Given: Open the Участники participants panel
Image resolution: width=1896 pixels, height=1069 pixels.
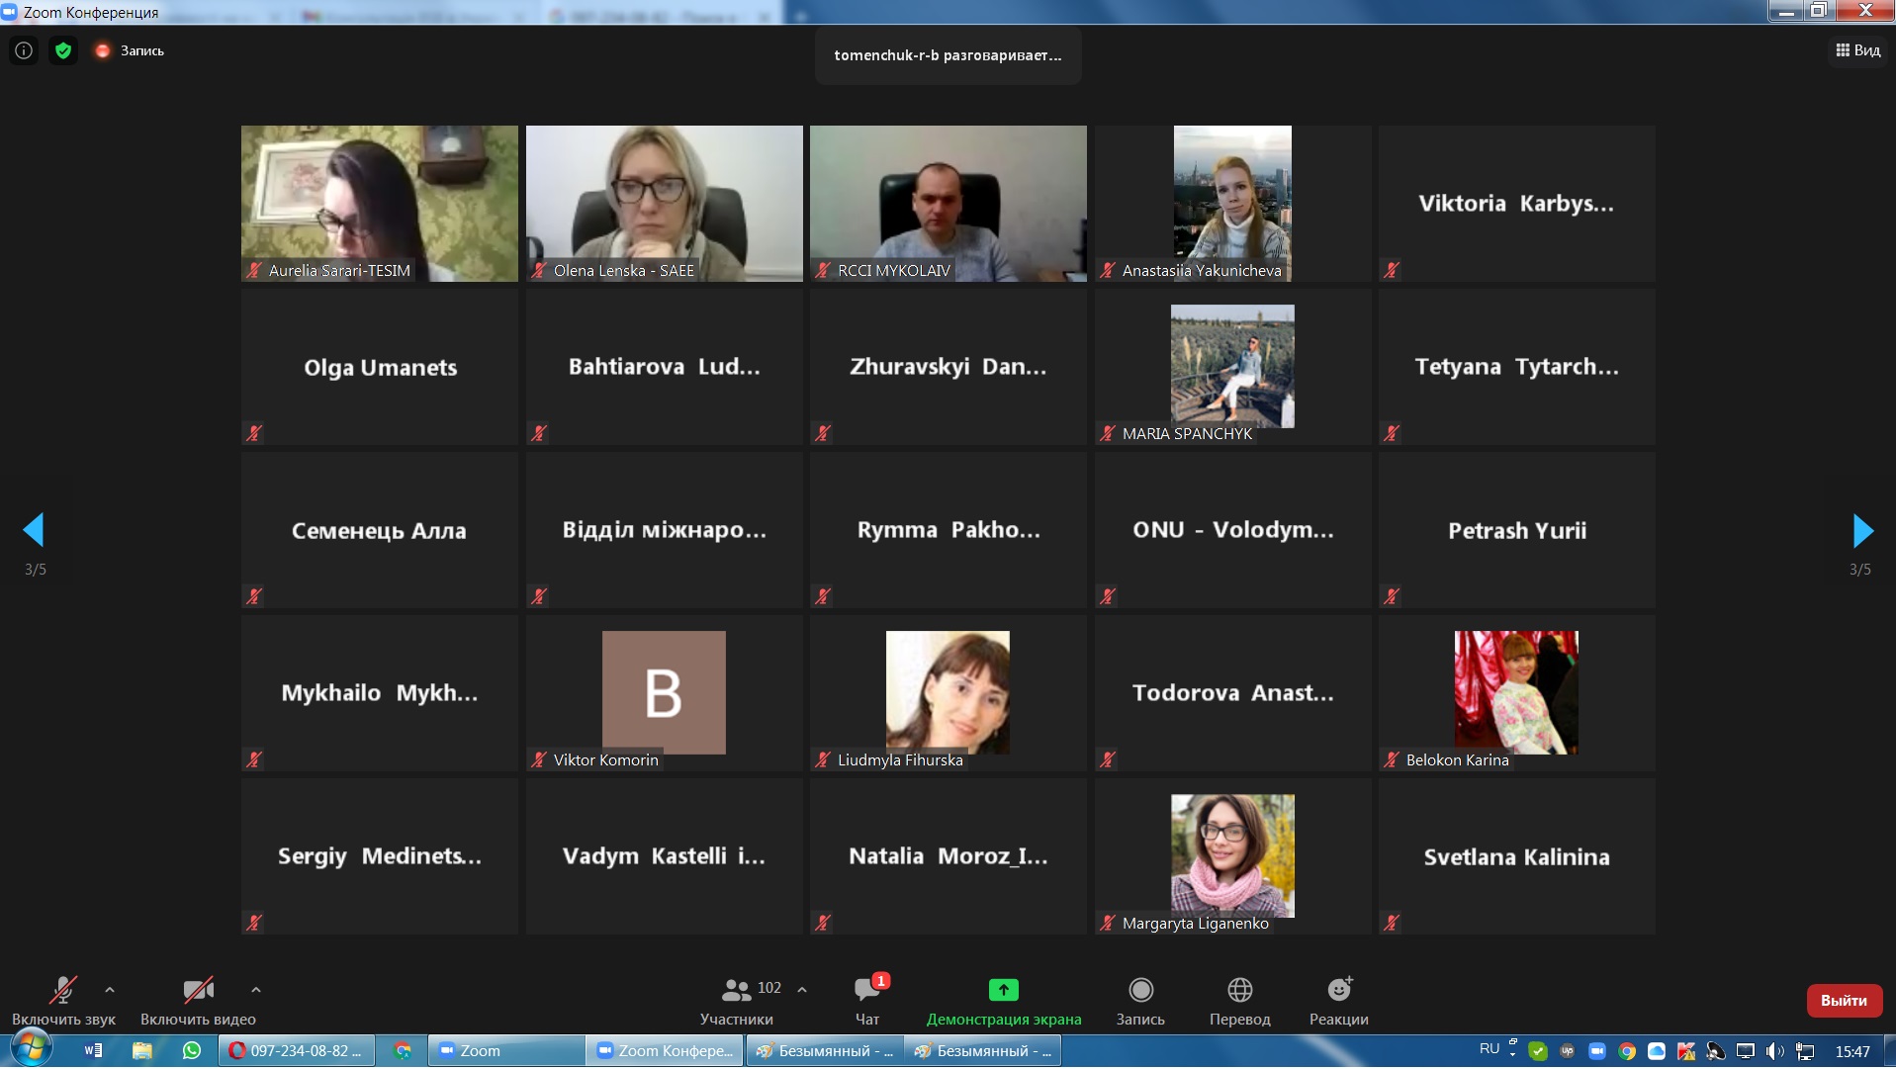Looking at the screenshot, I should [737, 1001].
